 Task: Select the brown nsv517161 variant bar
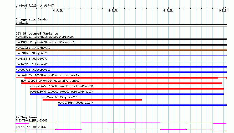coord(121,50)
